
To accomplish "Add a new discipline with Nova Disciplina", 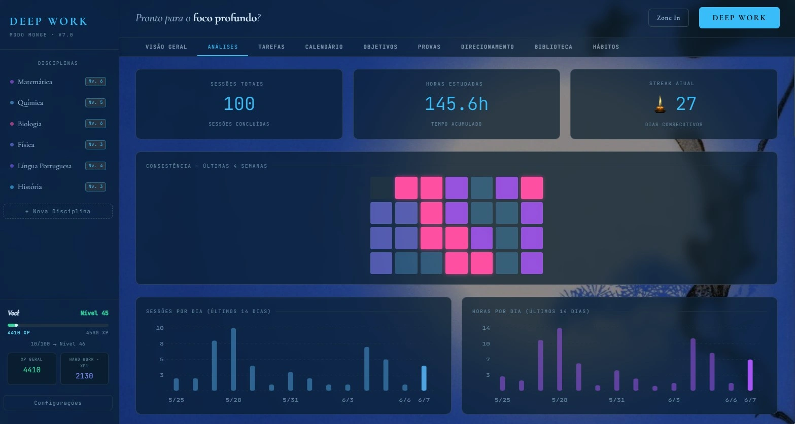I will 58,211.
